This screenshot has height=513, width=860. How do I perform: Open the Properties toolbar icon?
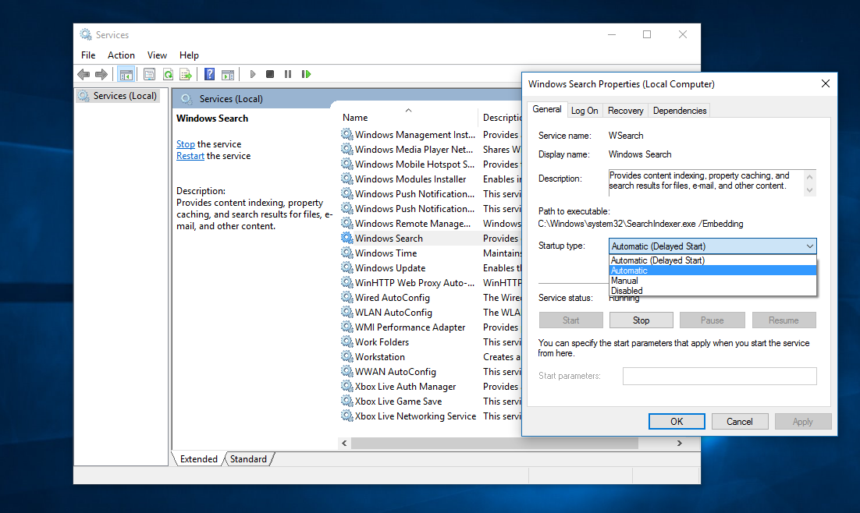click(x=149, y=74)
